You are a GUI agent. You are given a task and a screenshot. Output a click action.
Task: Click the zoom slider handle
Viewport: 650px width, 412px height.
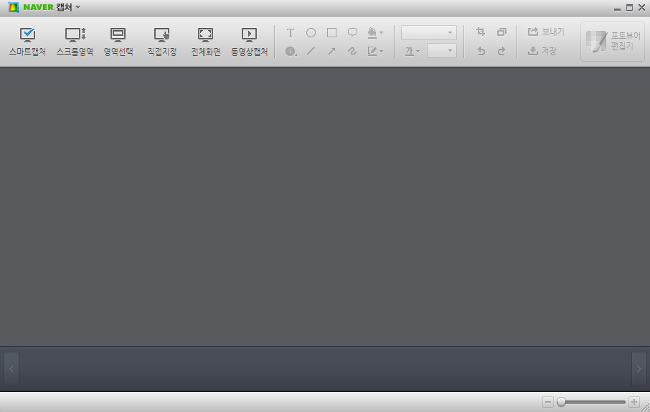[561, 402]
